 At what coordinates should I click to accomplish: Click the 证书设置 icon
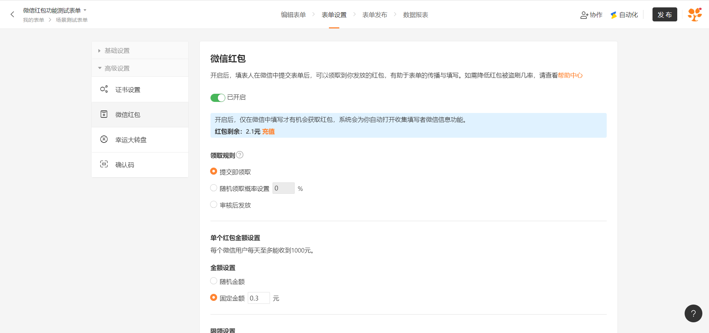coord(104,89)
